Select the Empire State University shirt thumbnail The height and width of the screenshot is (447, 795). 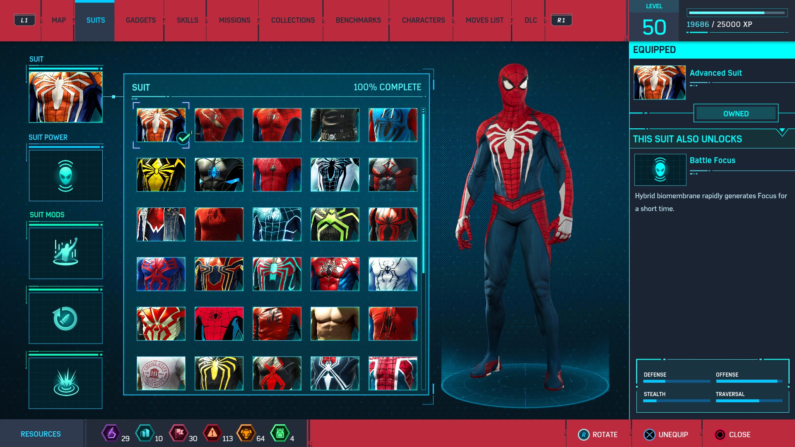tap(161, 373)
